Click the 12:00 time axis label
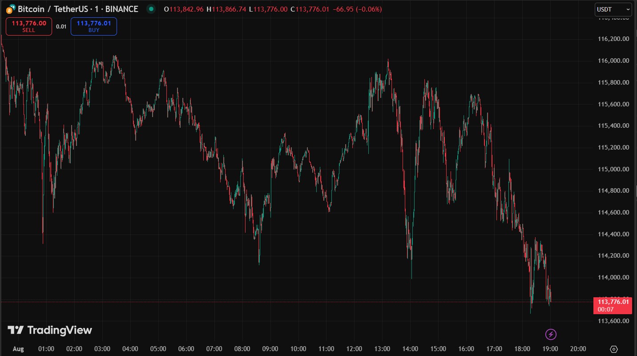 (x=354, y=349)
